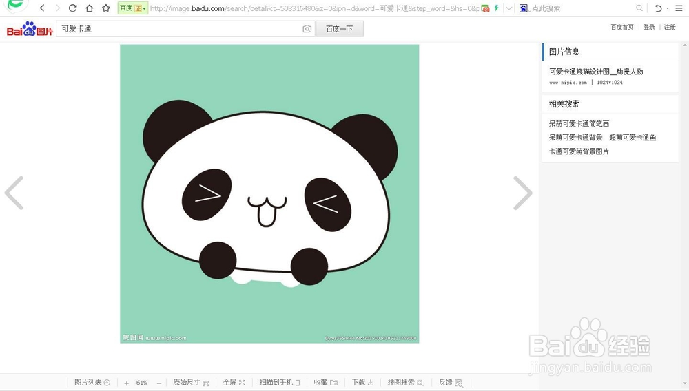Screen dimensions: 689x391
Task: Open the www.nipic.com source link
Action: click(x=568, y=83)
